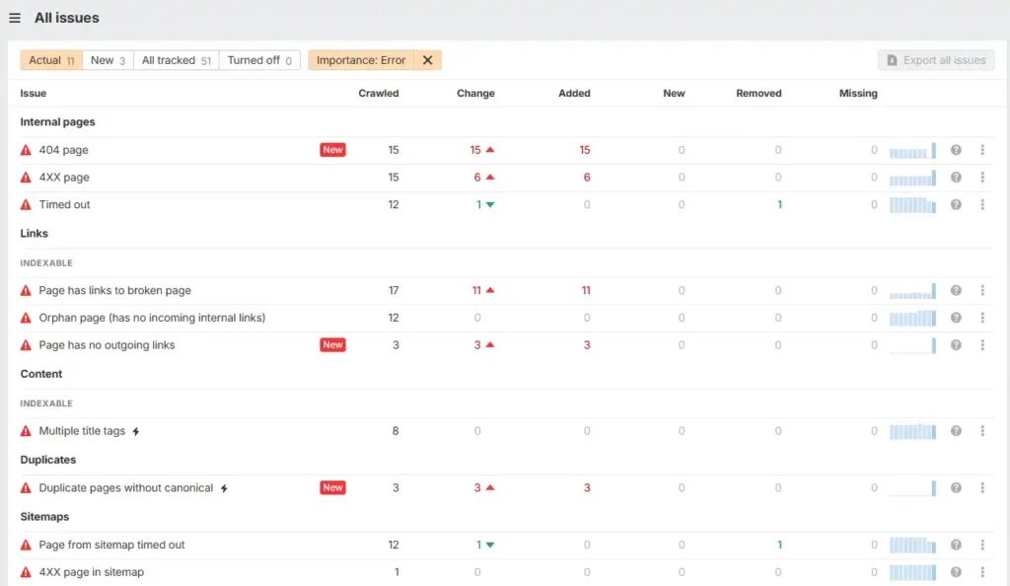Open help for 4XX page in sitemap
Image resolution: width=1010 pixels, height=586 pixels.
[x=956, y=572]
